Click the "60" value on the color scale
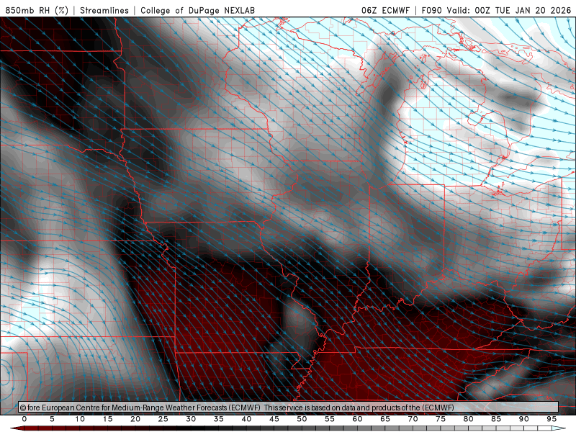 point(357,419)
